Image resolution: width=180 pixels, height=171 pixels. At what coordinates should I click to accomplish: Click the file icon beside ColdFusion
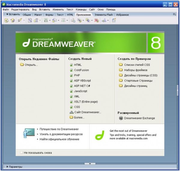pos(71,70)
